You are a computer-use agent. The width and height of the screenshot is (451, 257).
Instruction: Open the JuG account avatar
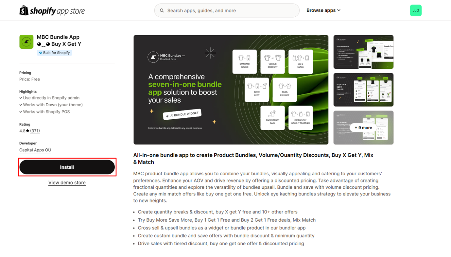(415, 10)
